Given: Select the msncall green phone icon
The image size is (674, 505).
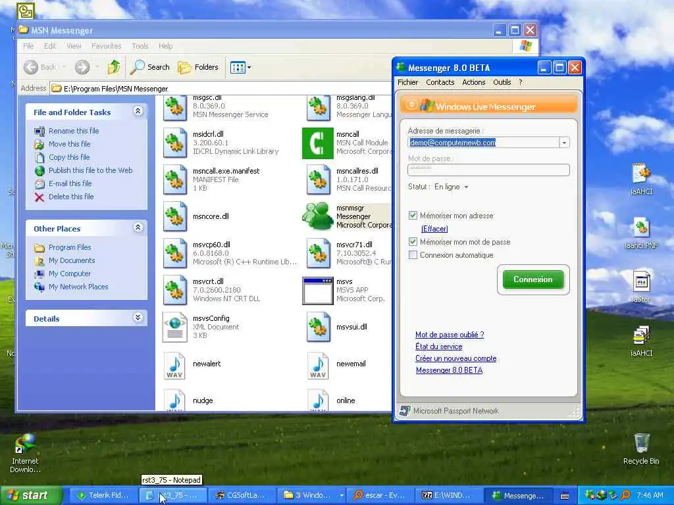Looking at the screenshot, I should [x=318, y=143].
